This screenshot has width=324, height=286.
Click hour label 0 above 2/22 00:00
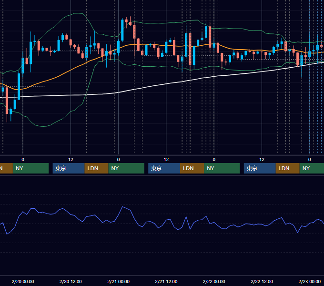pos(214,160)
